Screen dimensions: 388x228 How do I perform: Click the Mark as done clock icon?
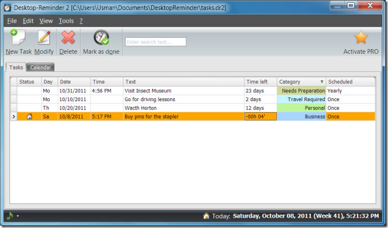(101, 37)
